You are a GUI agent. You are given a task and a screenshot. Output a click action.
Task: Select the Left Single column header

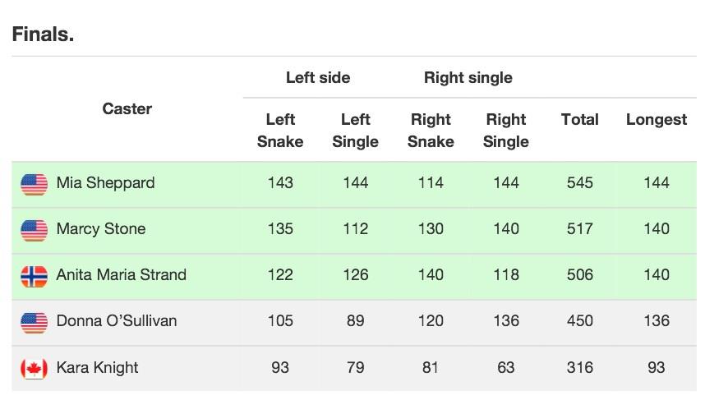[x=355, y=131]
